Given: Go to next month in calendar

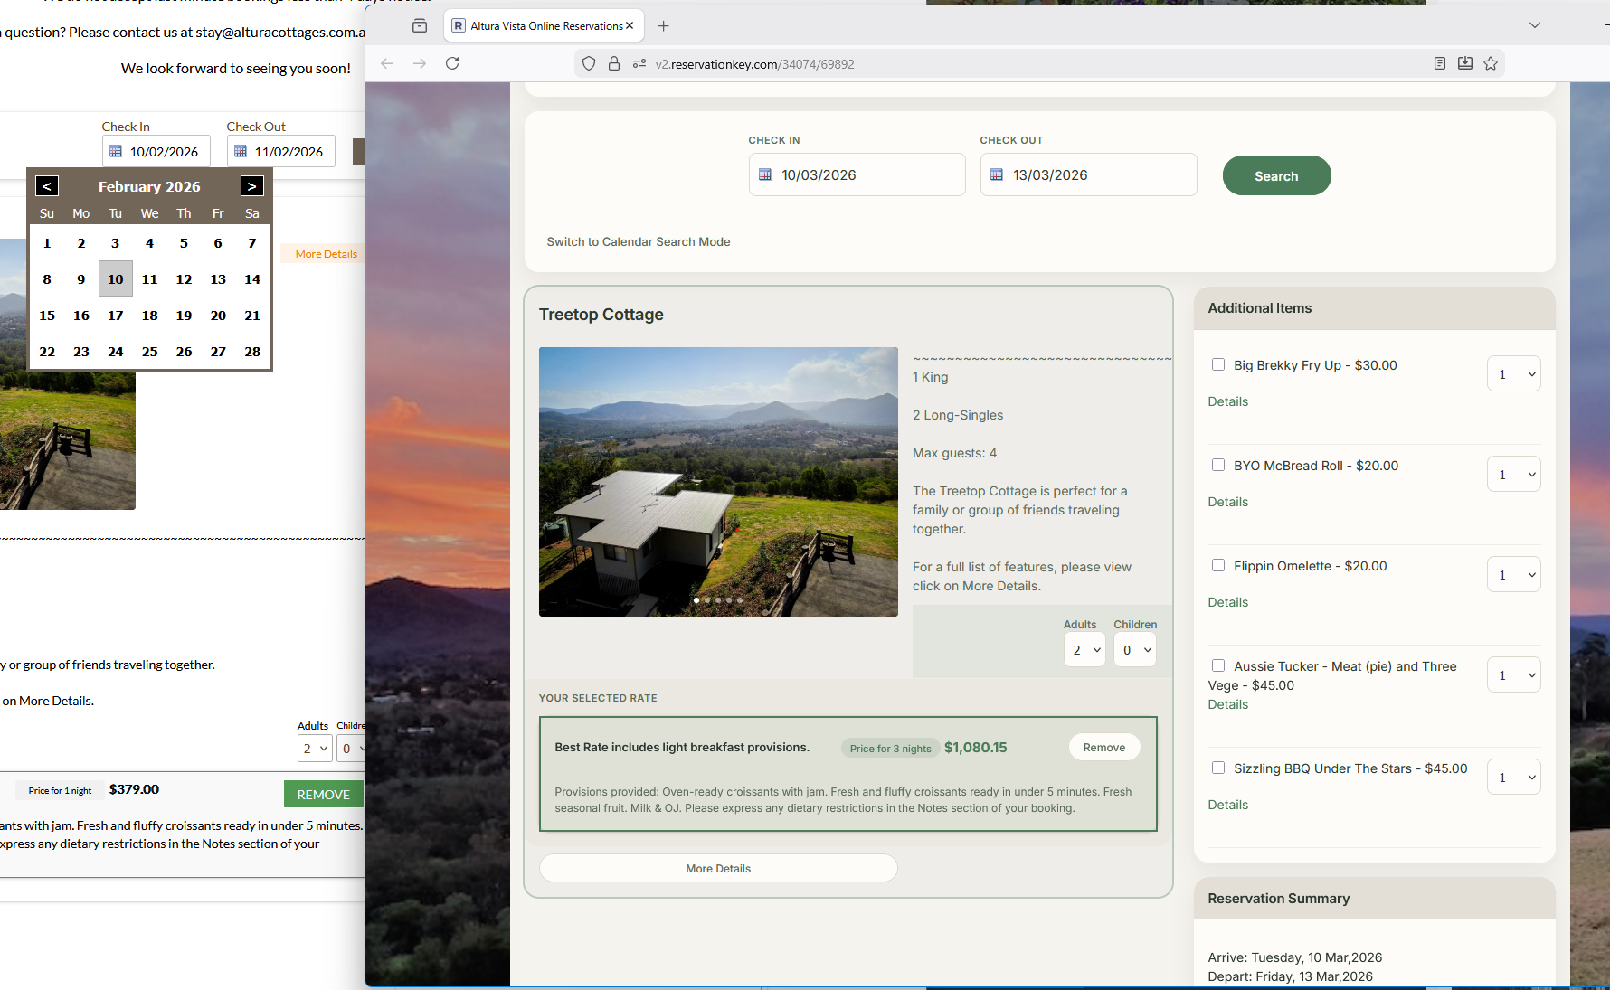Looking at the screenshot, I should tap(251, 186).
